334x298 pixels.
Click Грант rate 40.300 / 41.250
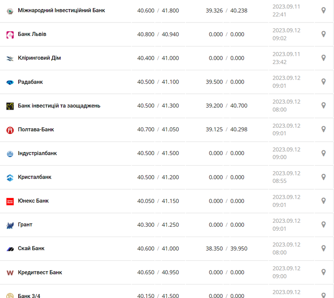(x=158, y=225)
